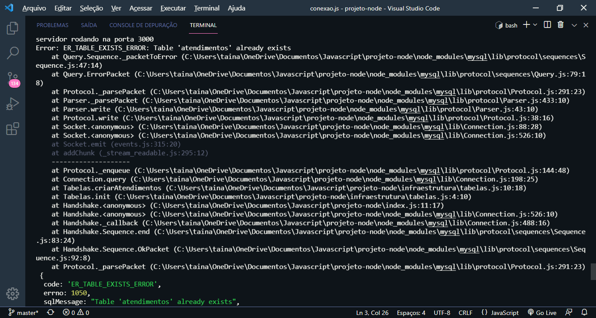Open the Extensions view
The height and width of the screenshot is (318, 596).
pos(12,129)
